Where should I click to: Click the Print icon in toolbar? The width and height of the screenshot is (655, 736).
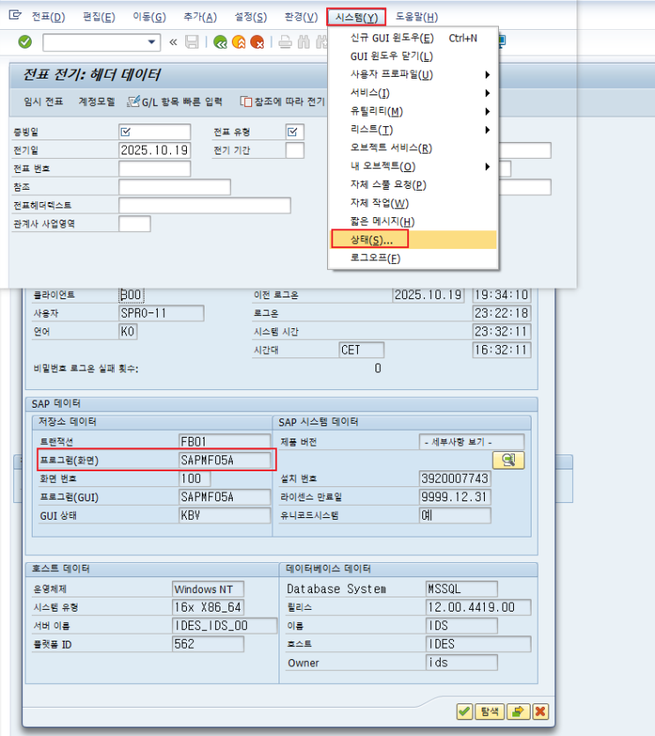click(285, 42)
